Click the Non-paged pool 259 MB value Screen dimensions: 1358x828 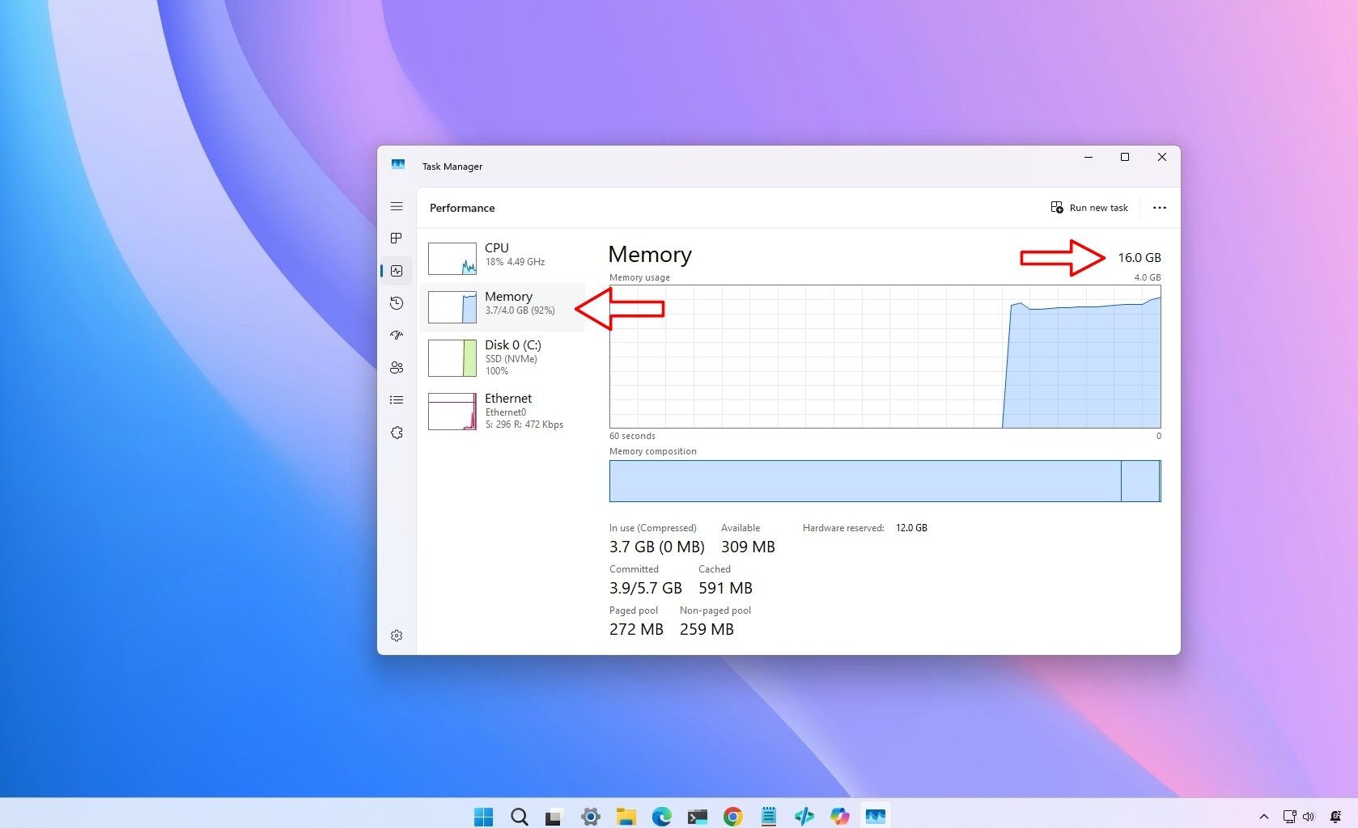coord(707,630)
